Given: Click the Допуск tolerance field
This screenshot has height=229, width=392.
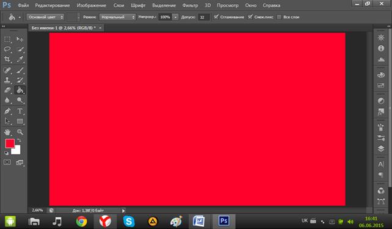Looking at the screenshot, I should tap(204, 17).
